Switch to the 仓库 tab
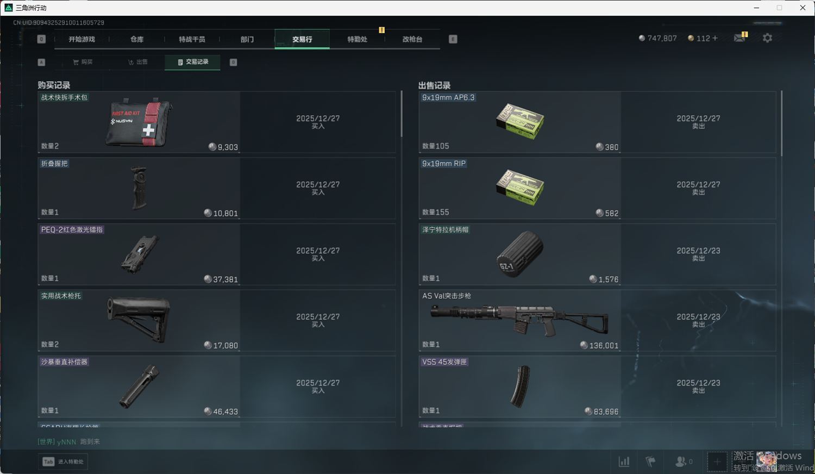Viewport: 815px width, 474px height. (x=137, y=39)
